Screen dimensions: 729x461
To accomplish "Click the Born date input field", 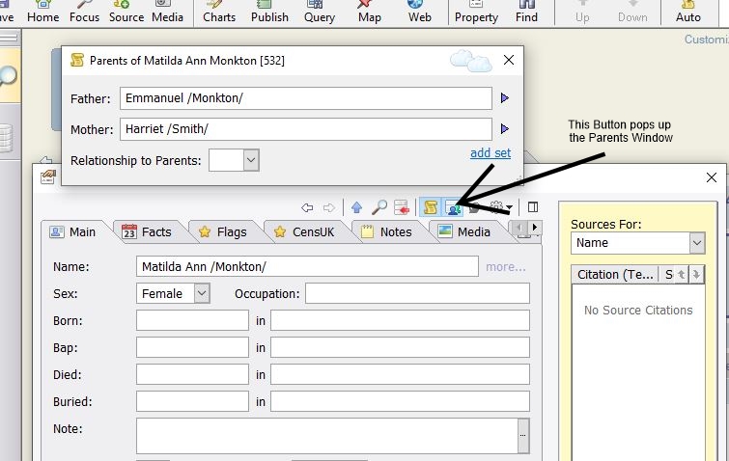I will pyautogui.click(x=192, y=320).
